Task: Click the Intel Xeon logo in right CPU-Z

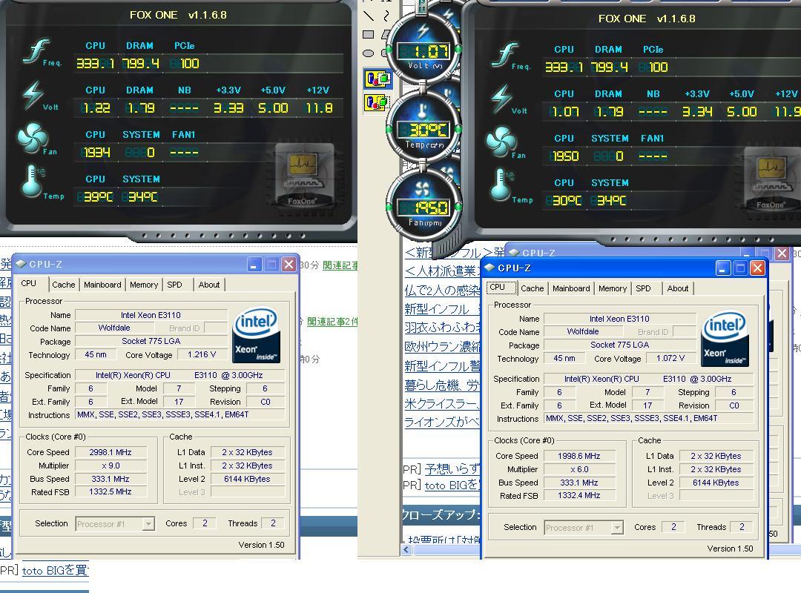Action: (x=725, y=338)
